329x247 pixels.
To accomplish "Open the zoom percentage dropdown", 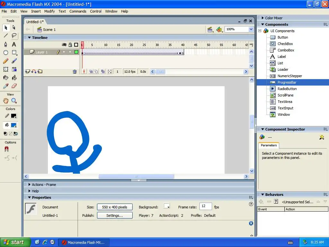I will [x=251, y=29].
